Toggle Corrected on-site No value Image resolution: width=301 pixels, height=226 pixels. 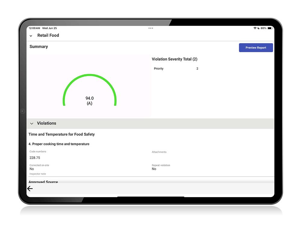click(x=32, y=169)
